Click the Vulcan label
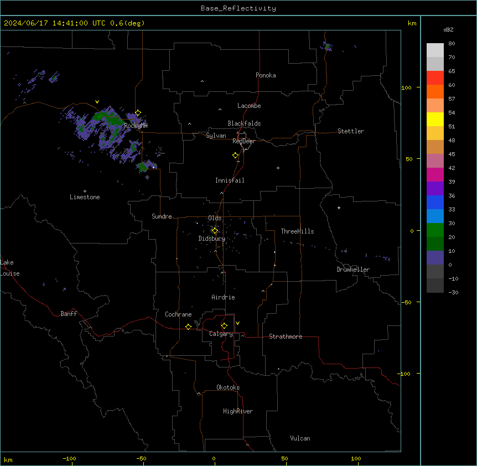 (x=300, y=438)
